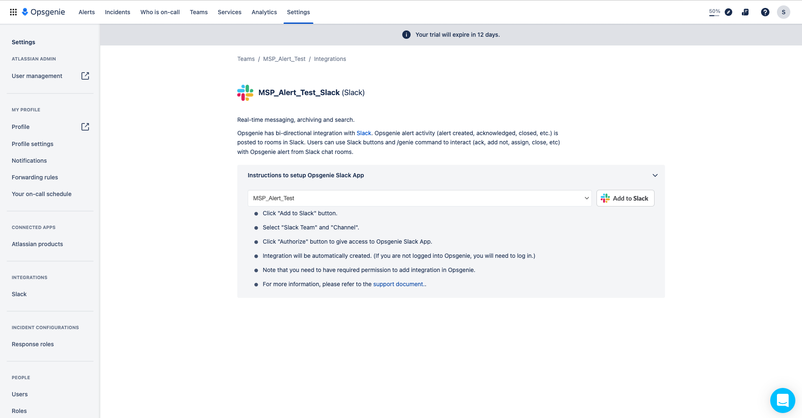Click the MSP_Alert_Test breadcrumb link
This screenshot has height=418, width=802.
coord(284,59)
